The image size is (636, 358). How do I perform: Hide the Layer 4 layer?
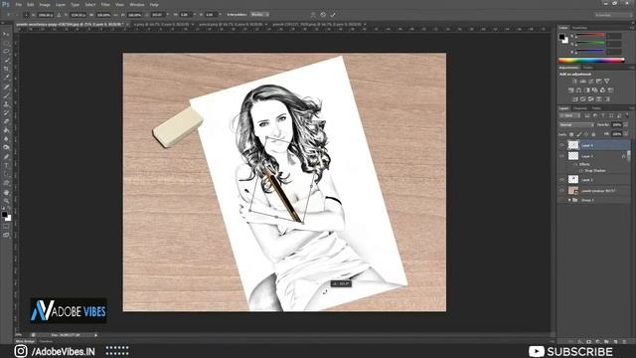click(x=562, y=145)
